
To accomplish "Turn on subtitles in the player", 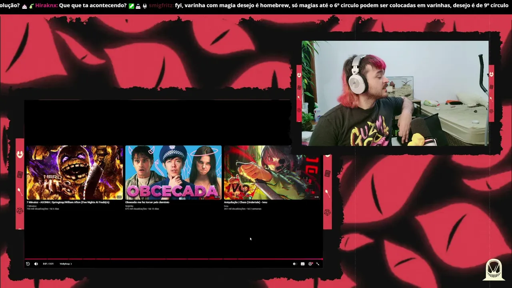I will coord(302,264).
